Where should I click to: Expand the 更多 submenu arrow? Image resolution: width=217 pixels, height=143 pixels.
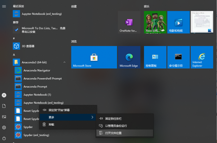(92, 117)
